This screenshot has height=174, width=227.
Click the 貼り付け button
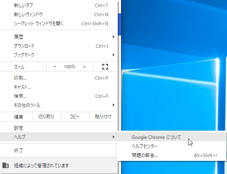[103, 116]
